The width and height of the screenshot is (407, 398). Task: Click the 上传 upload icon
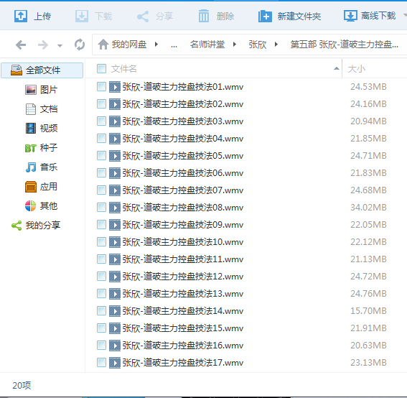click(21, 16)
